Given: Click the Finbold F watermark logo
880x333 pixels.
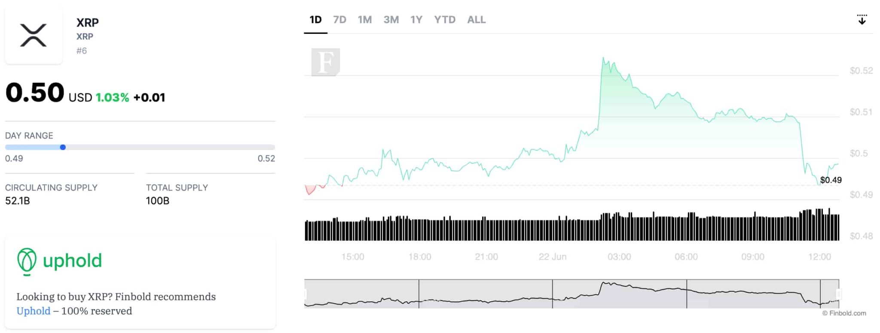Looking at the screenshot, I should coord(325,62).
